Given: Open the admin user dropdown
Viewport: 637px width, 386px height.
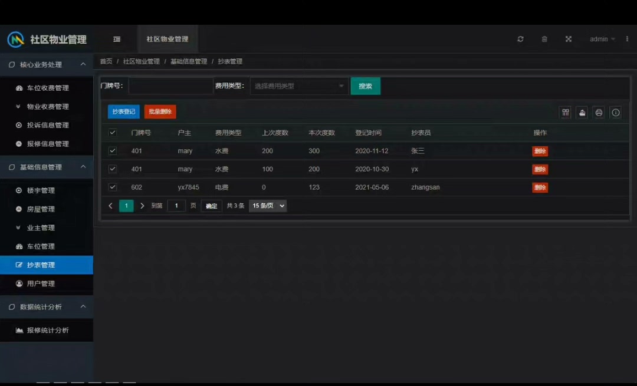Looking at the screenshot, I should (x=602, y=39).
